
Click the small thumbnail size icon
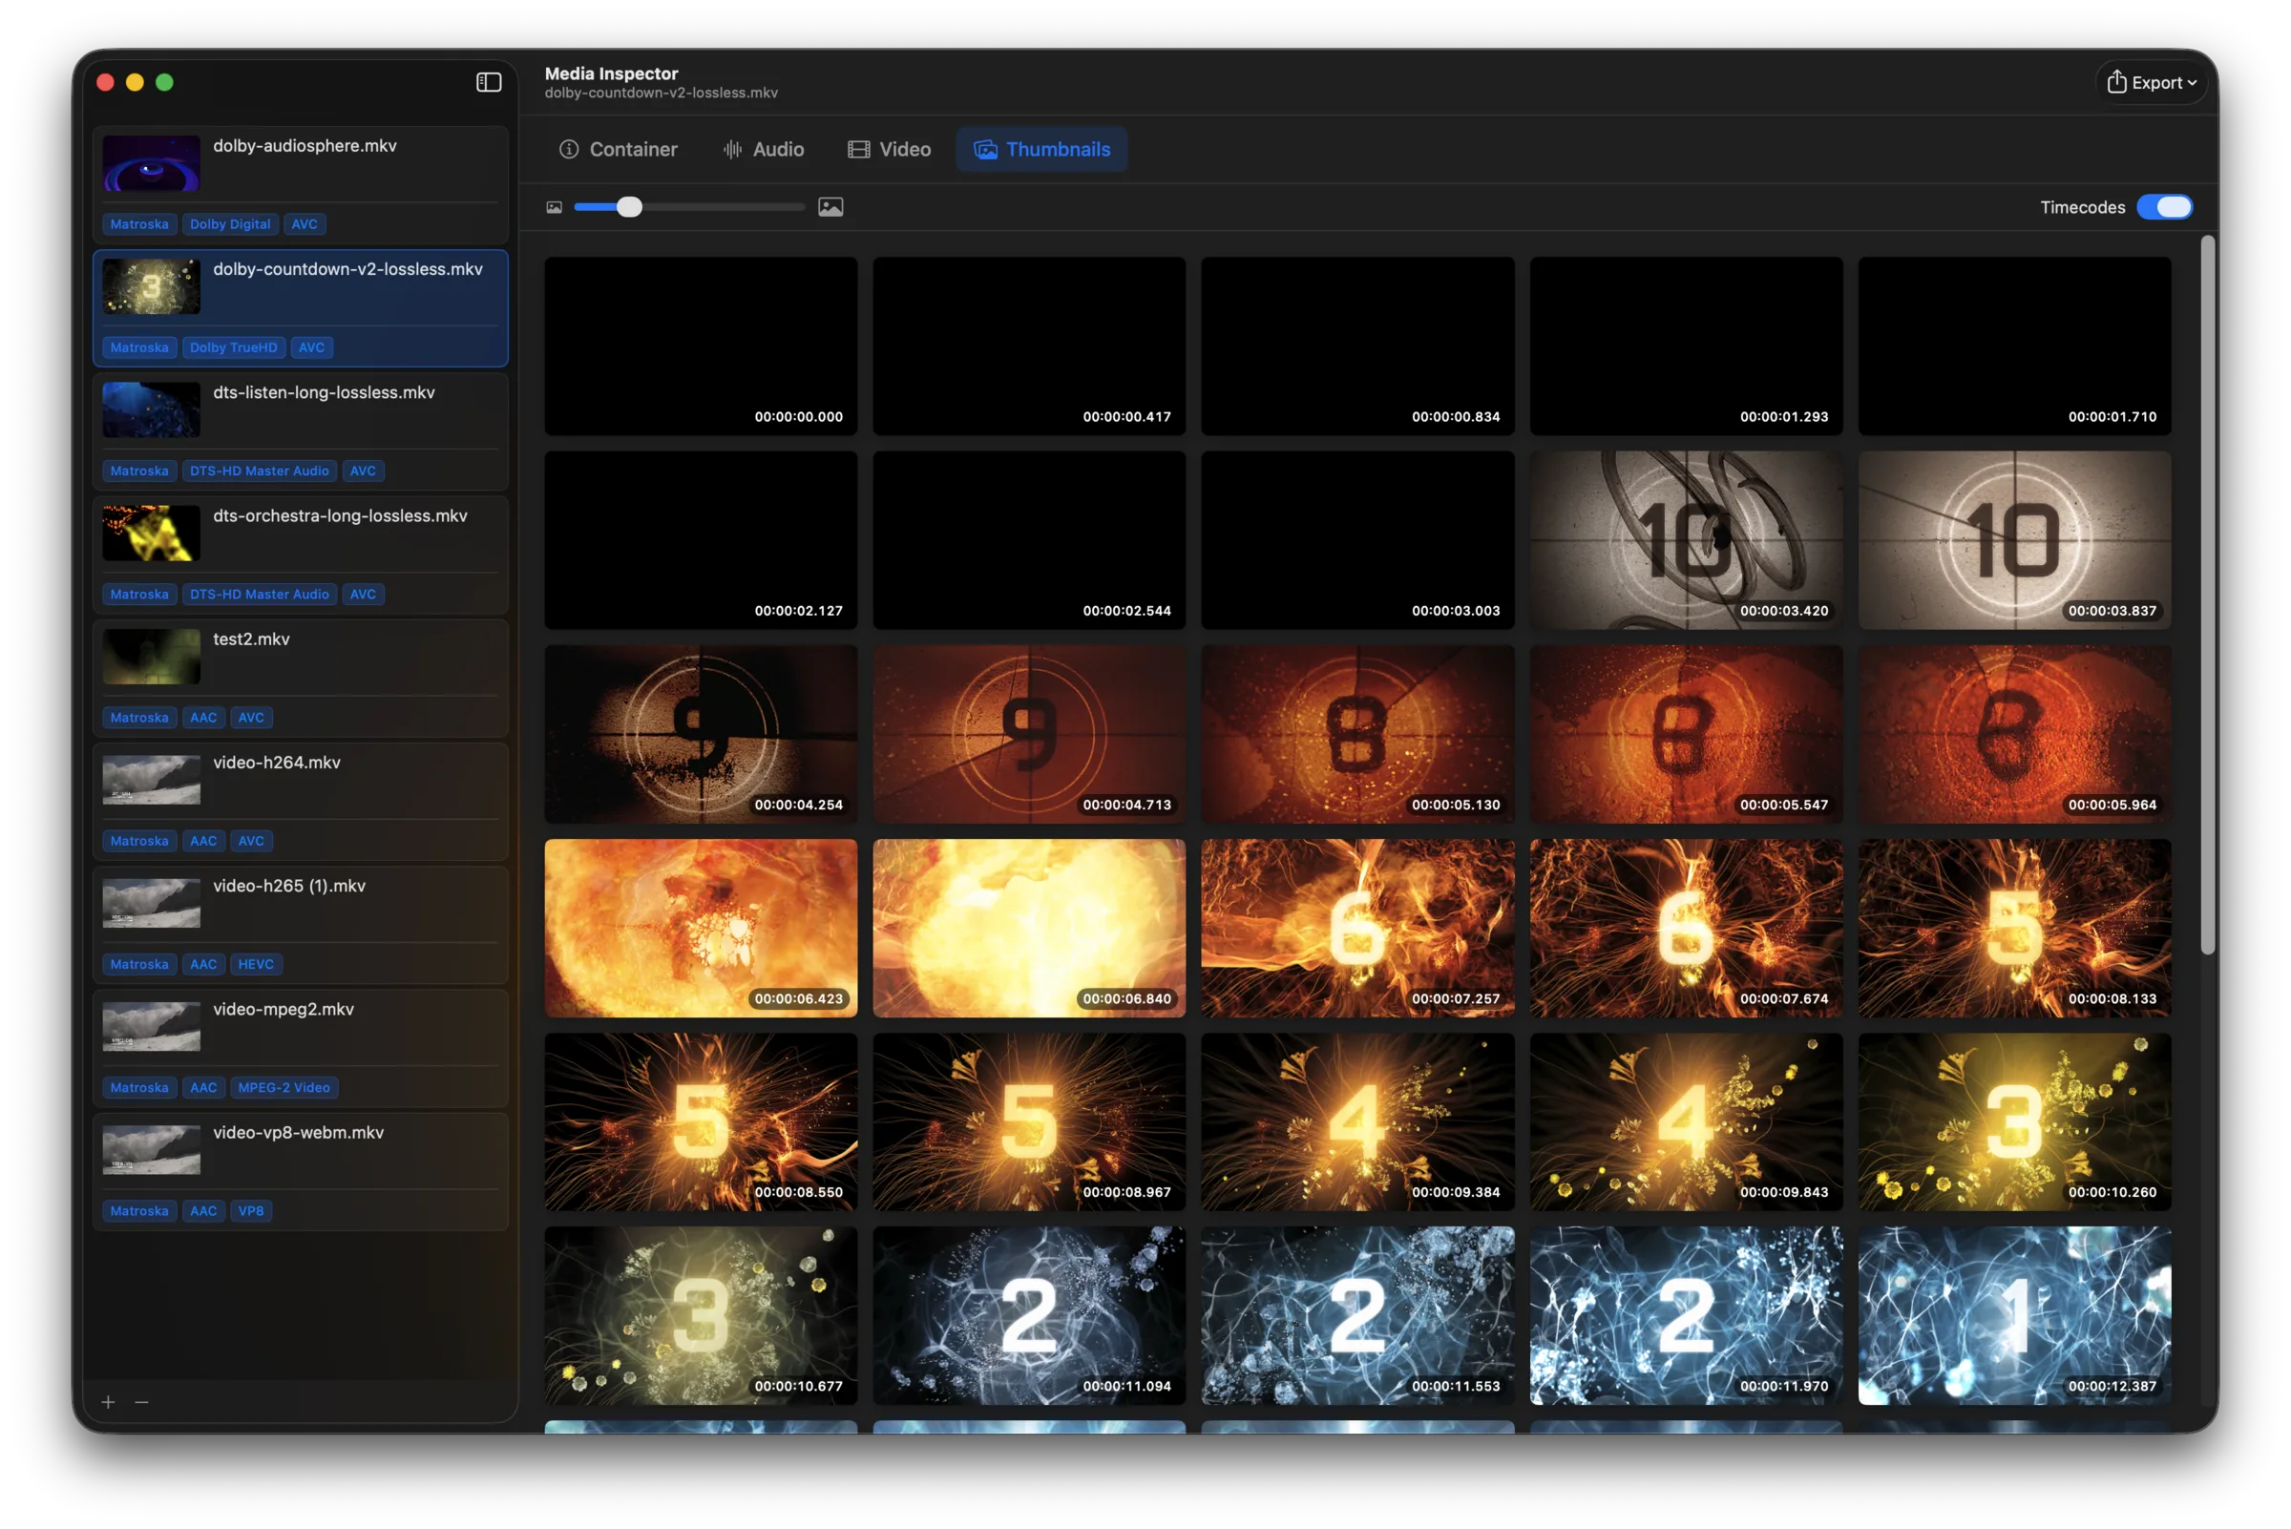click(x=554, y=208)
